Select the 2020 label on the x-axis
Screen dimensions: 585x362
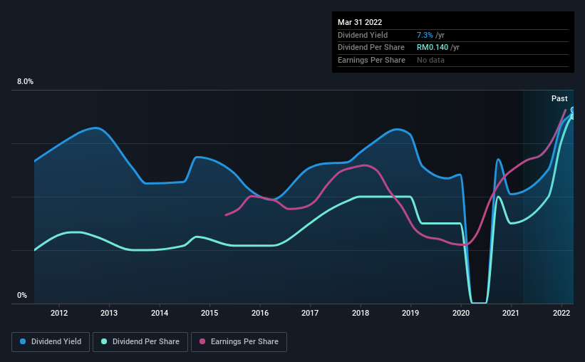[x=461, y=313]
